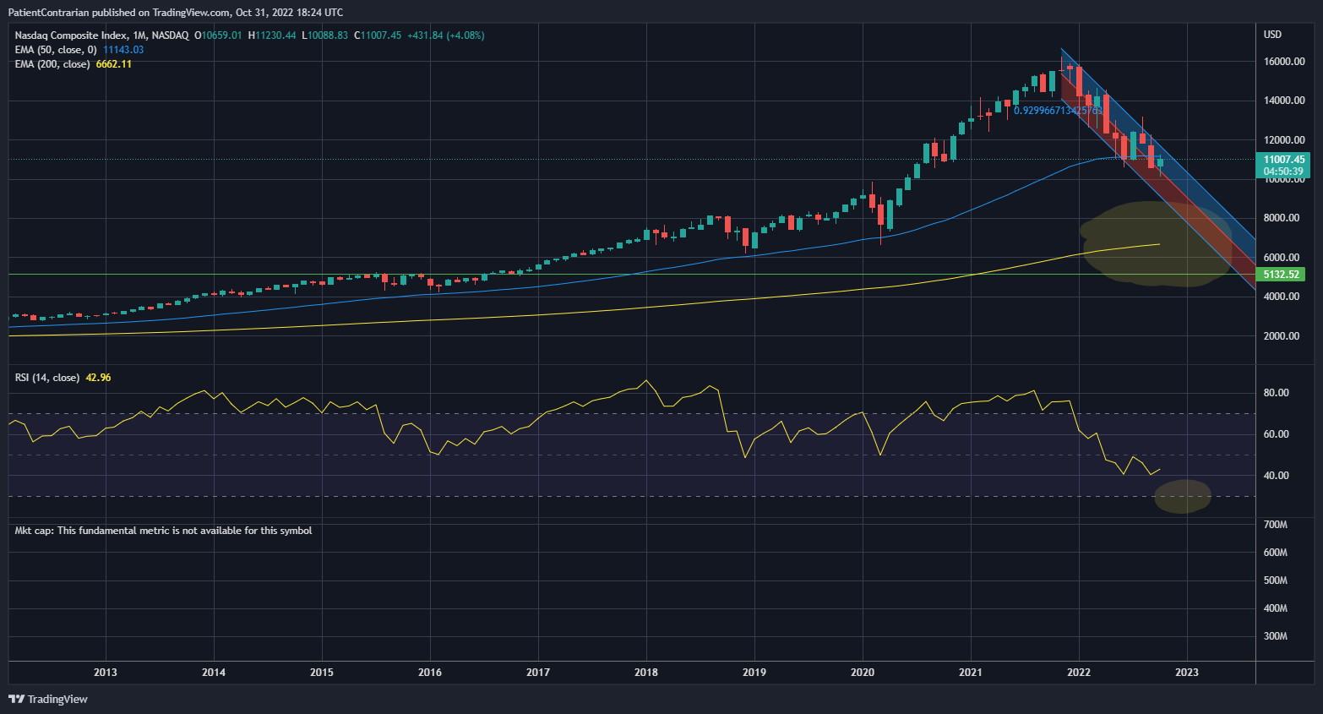This screenshot has width=1323, height=714.
Task: Click the 8000.00 price axis label
Action: (1282, 218)
